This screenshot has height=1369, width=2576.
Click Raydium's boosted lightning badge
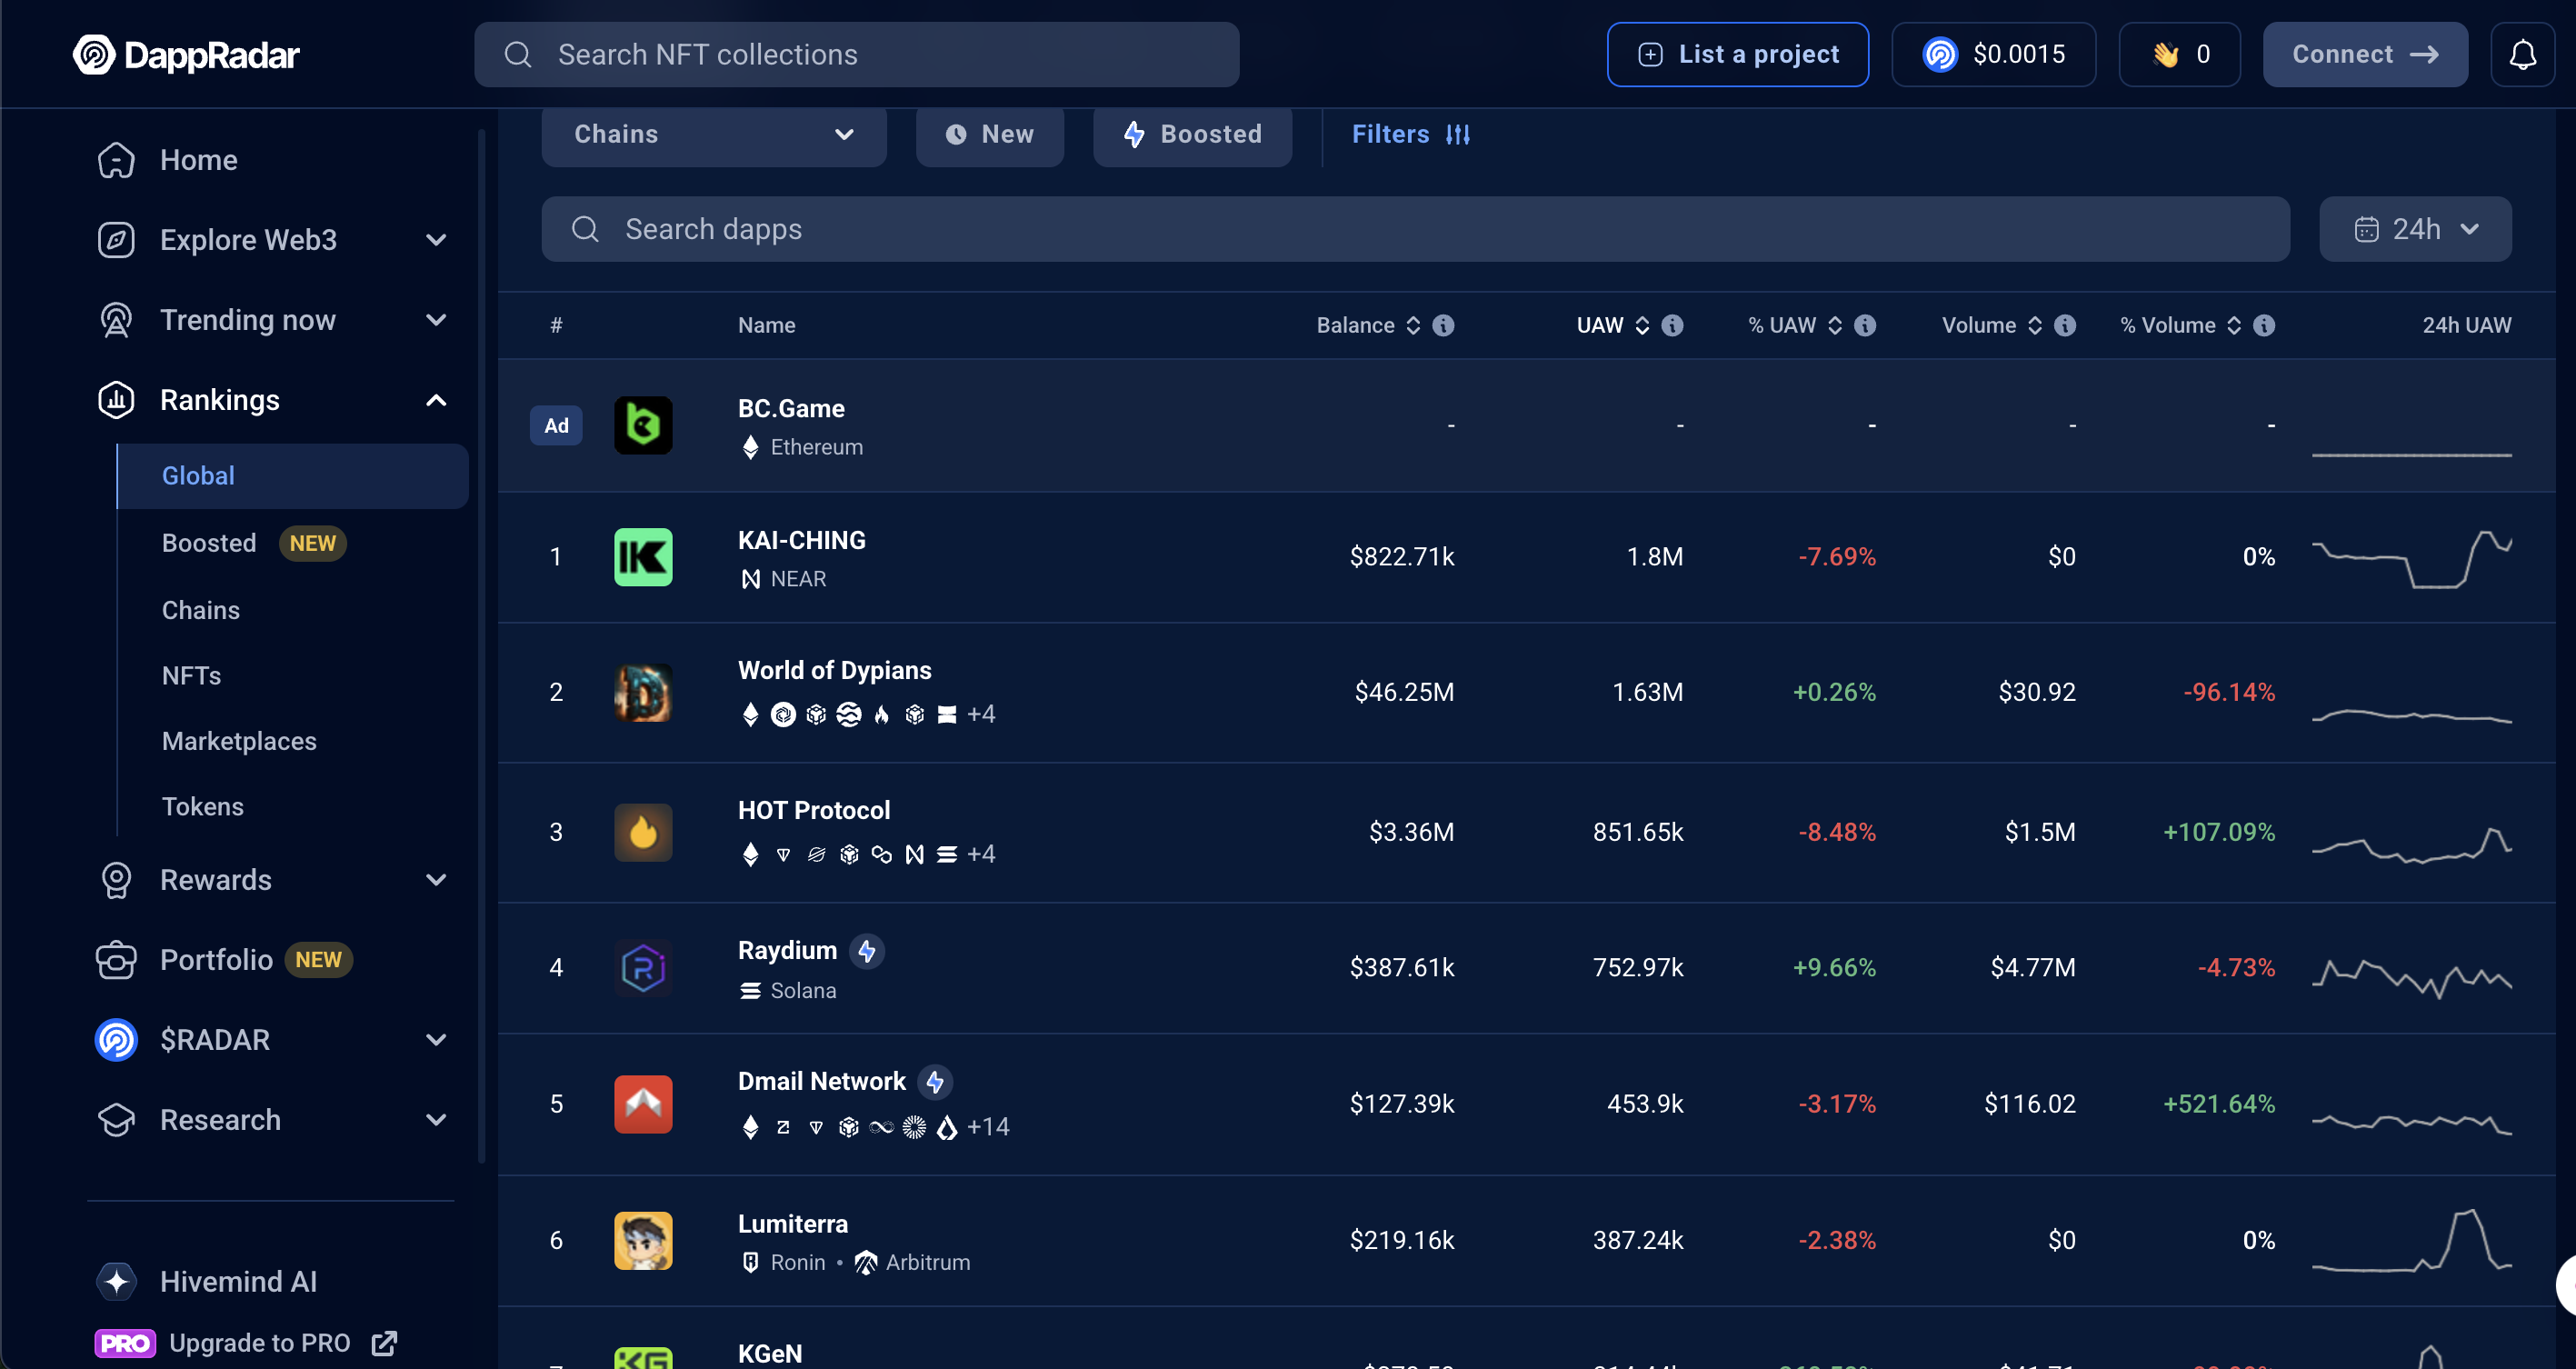coord(867,951)
